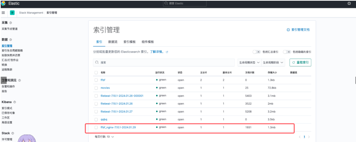Screen dimensions: 356x142
Task: Open the movies index link
Action: 105,88
